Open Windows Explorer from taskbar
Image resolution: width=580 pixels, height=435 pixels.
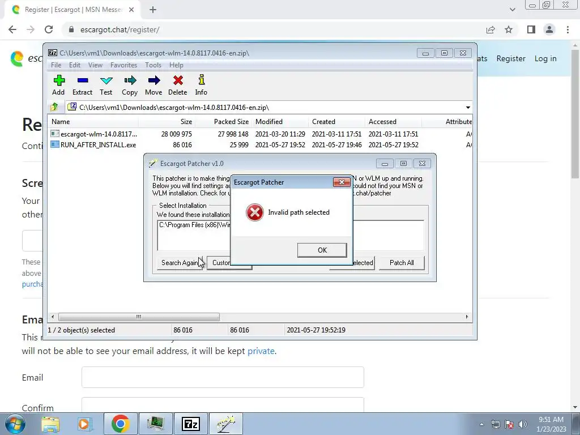(x=50, y=424)
